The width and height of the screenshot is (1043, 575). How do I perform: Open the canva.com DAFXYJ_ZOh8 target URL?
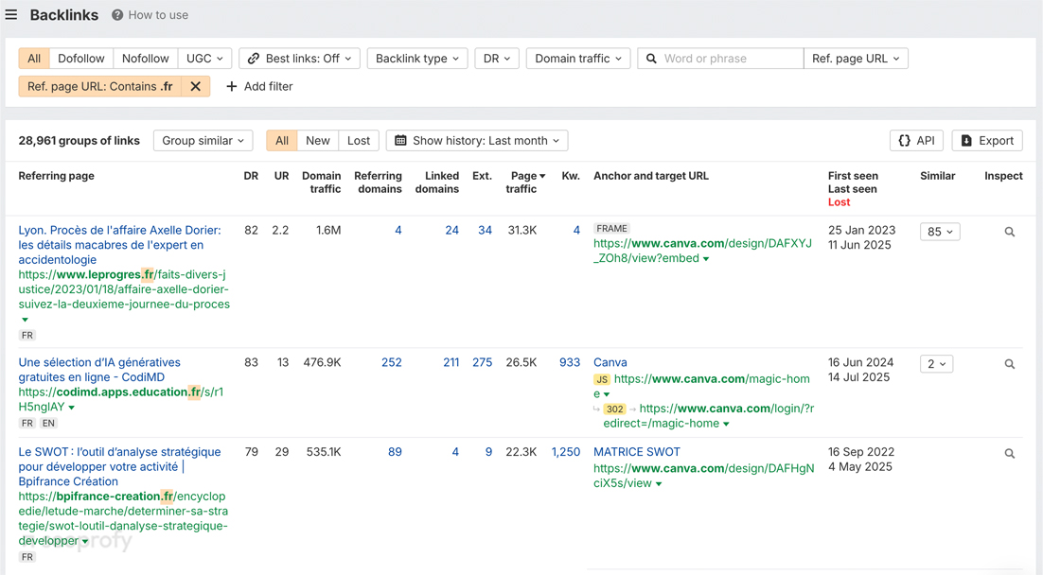pos(702,251)
